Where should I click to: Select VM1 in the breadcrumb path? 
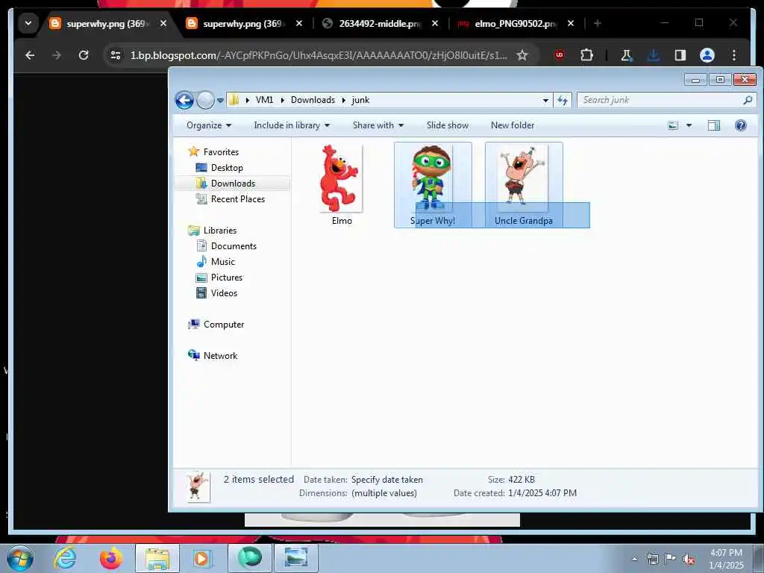click(264, 100)
